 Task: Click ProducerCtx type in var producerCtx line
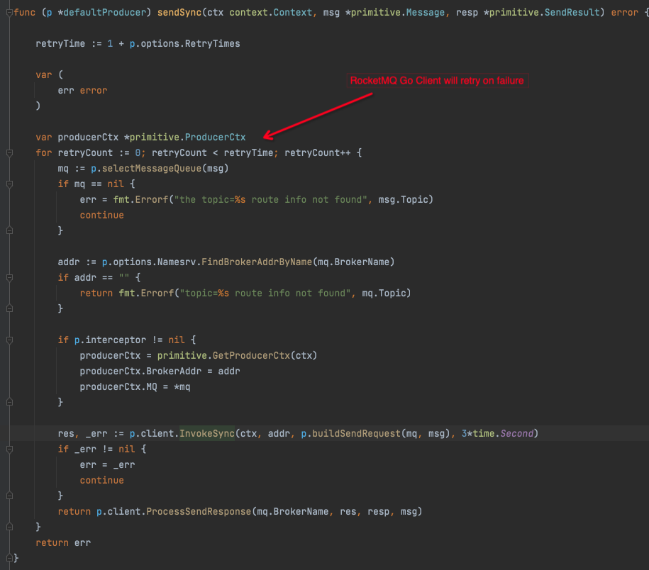(x=215, y=138)
